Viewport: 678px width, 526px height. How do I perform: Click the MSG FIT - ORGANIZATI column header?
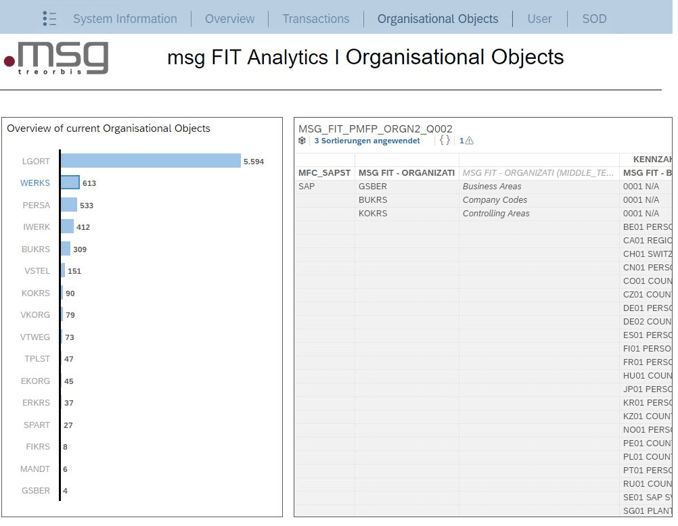(407, 173)
